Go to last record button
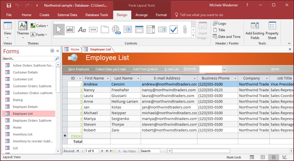Viewport: 294px width, 161px height. pyautogui.click(x=107, y=151)
